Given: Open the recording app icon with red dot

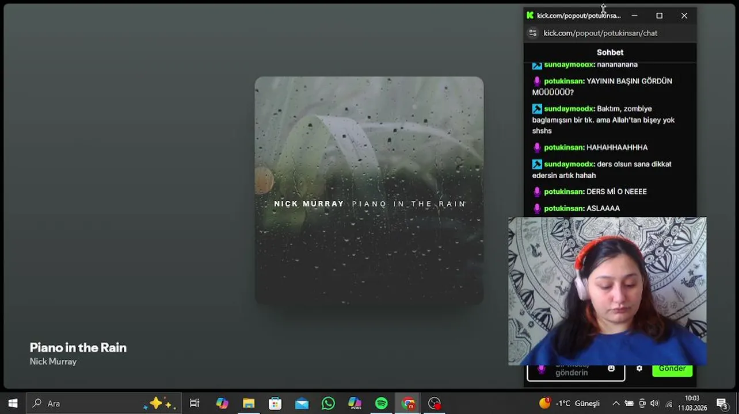Looking at the screenshot, I should click(x=435, y=403).
